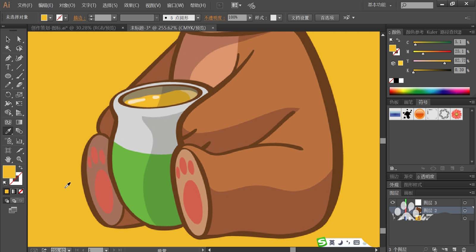Click the Y yellow slider track

click(x=432, y=61)
